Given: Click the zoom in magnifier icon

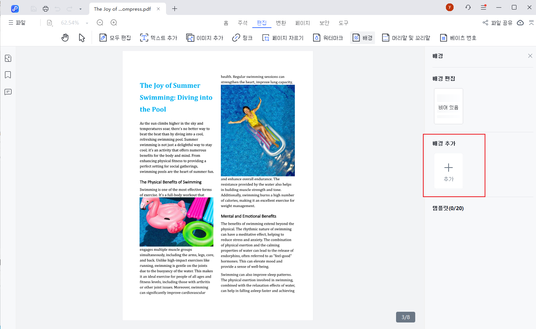Looking at the screenshot, I should tap(114, 23).
